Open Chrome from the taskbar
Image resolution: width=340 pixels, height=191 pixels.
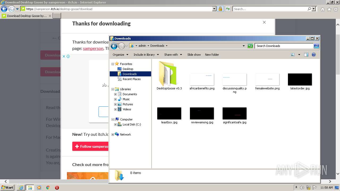click(48, 188)
